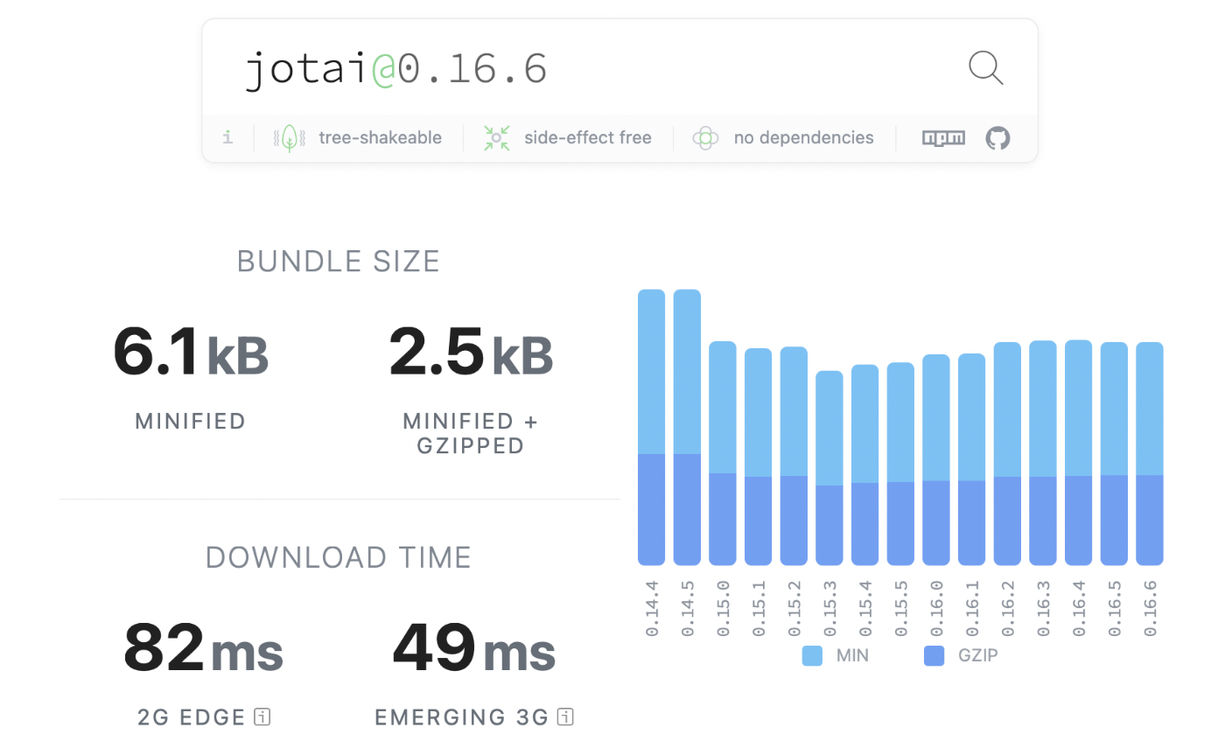Select the 0.16.2 version bar

pos(1007,453)
